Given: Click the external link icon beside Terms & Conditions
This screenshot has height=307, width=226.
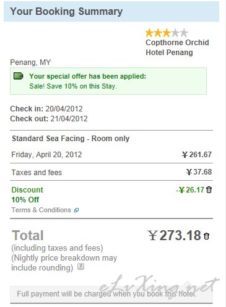Looking at the screenshot, I should pyautogui.click(x=76, y=210).
